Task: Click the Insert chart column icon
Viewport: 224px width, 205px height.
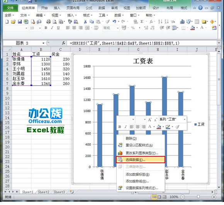Action: (x=182, y=22)
